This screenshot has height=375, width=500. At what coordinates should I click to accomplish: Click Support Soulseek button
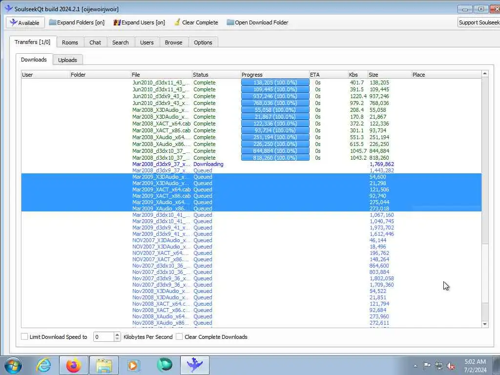[479, 22]
